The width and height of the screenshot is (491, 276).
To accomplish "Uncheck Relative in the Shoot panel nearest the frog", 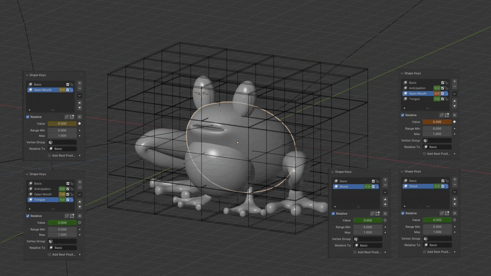I will point(333,213).
